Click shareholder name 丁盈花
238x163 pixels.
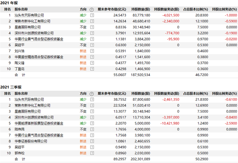coord(19,69)
